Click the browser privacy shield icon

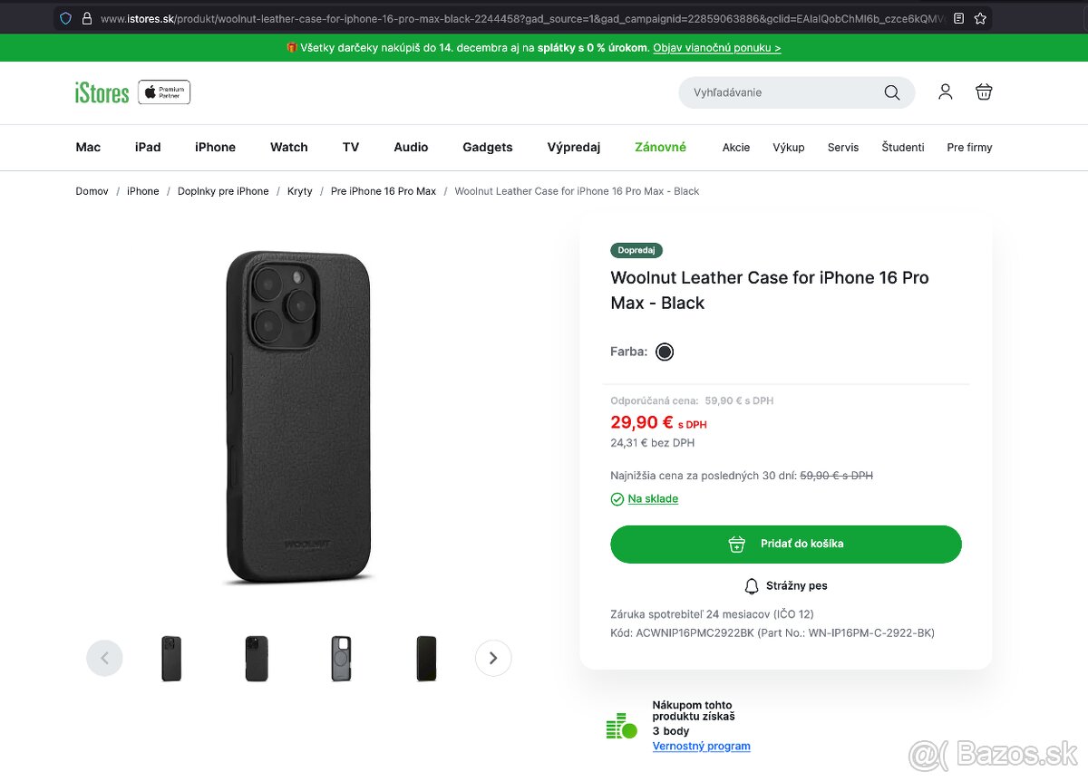pos(63,17)
